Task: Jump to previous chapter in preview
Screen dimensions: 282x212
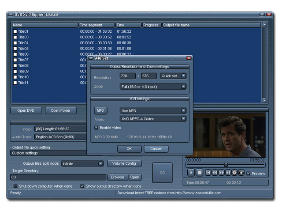Action: [x=208, y=173]
